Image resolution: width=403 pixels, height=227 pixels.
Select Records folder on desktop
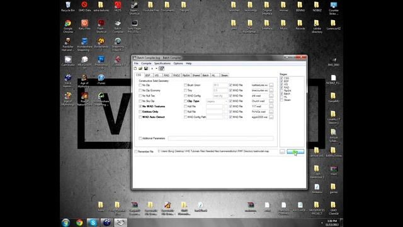[300, 25]
